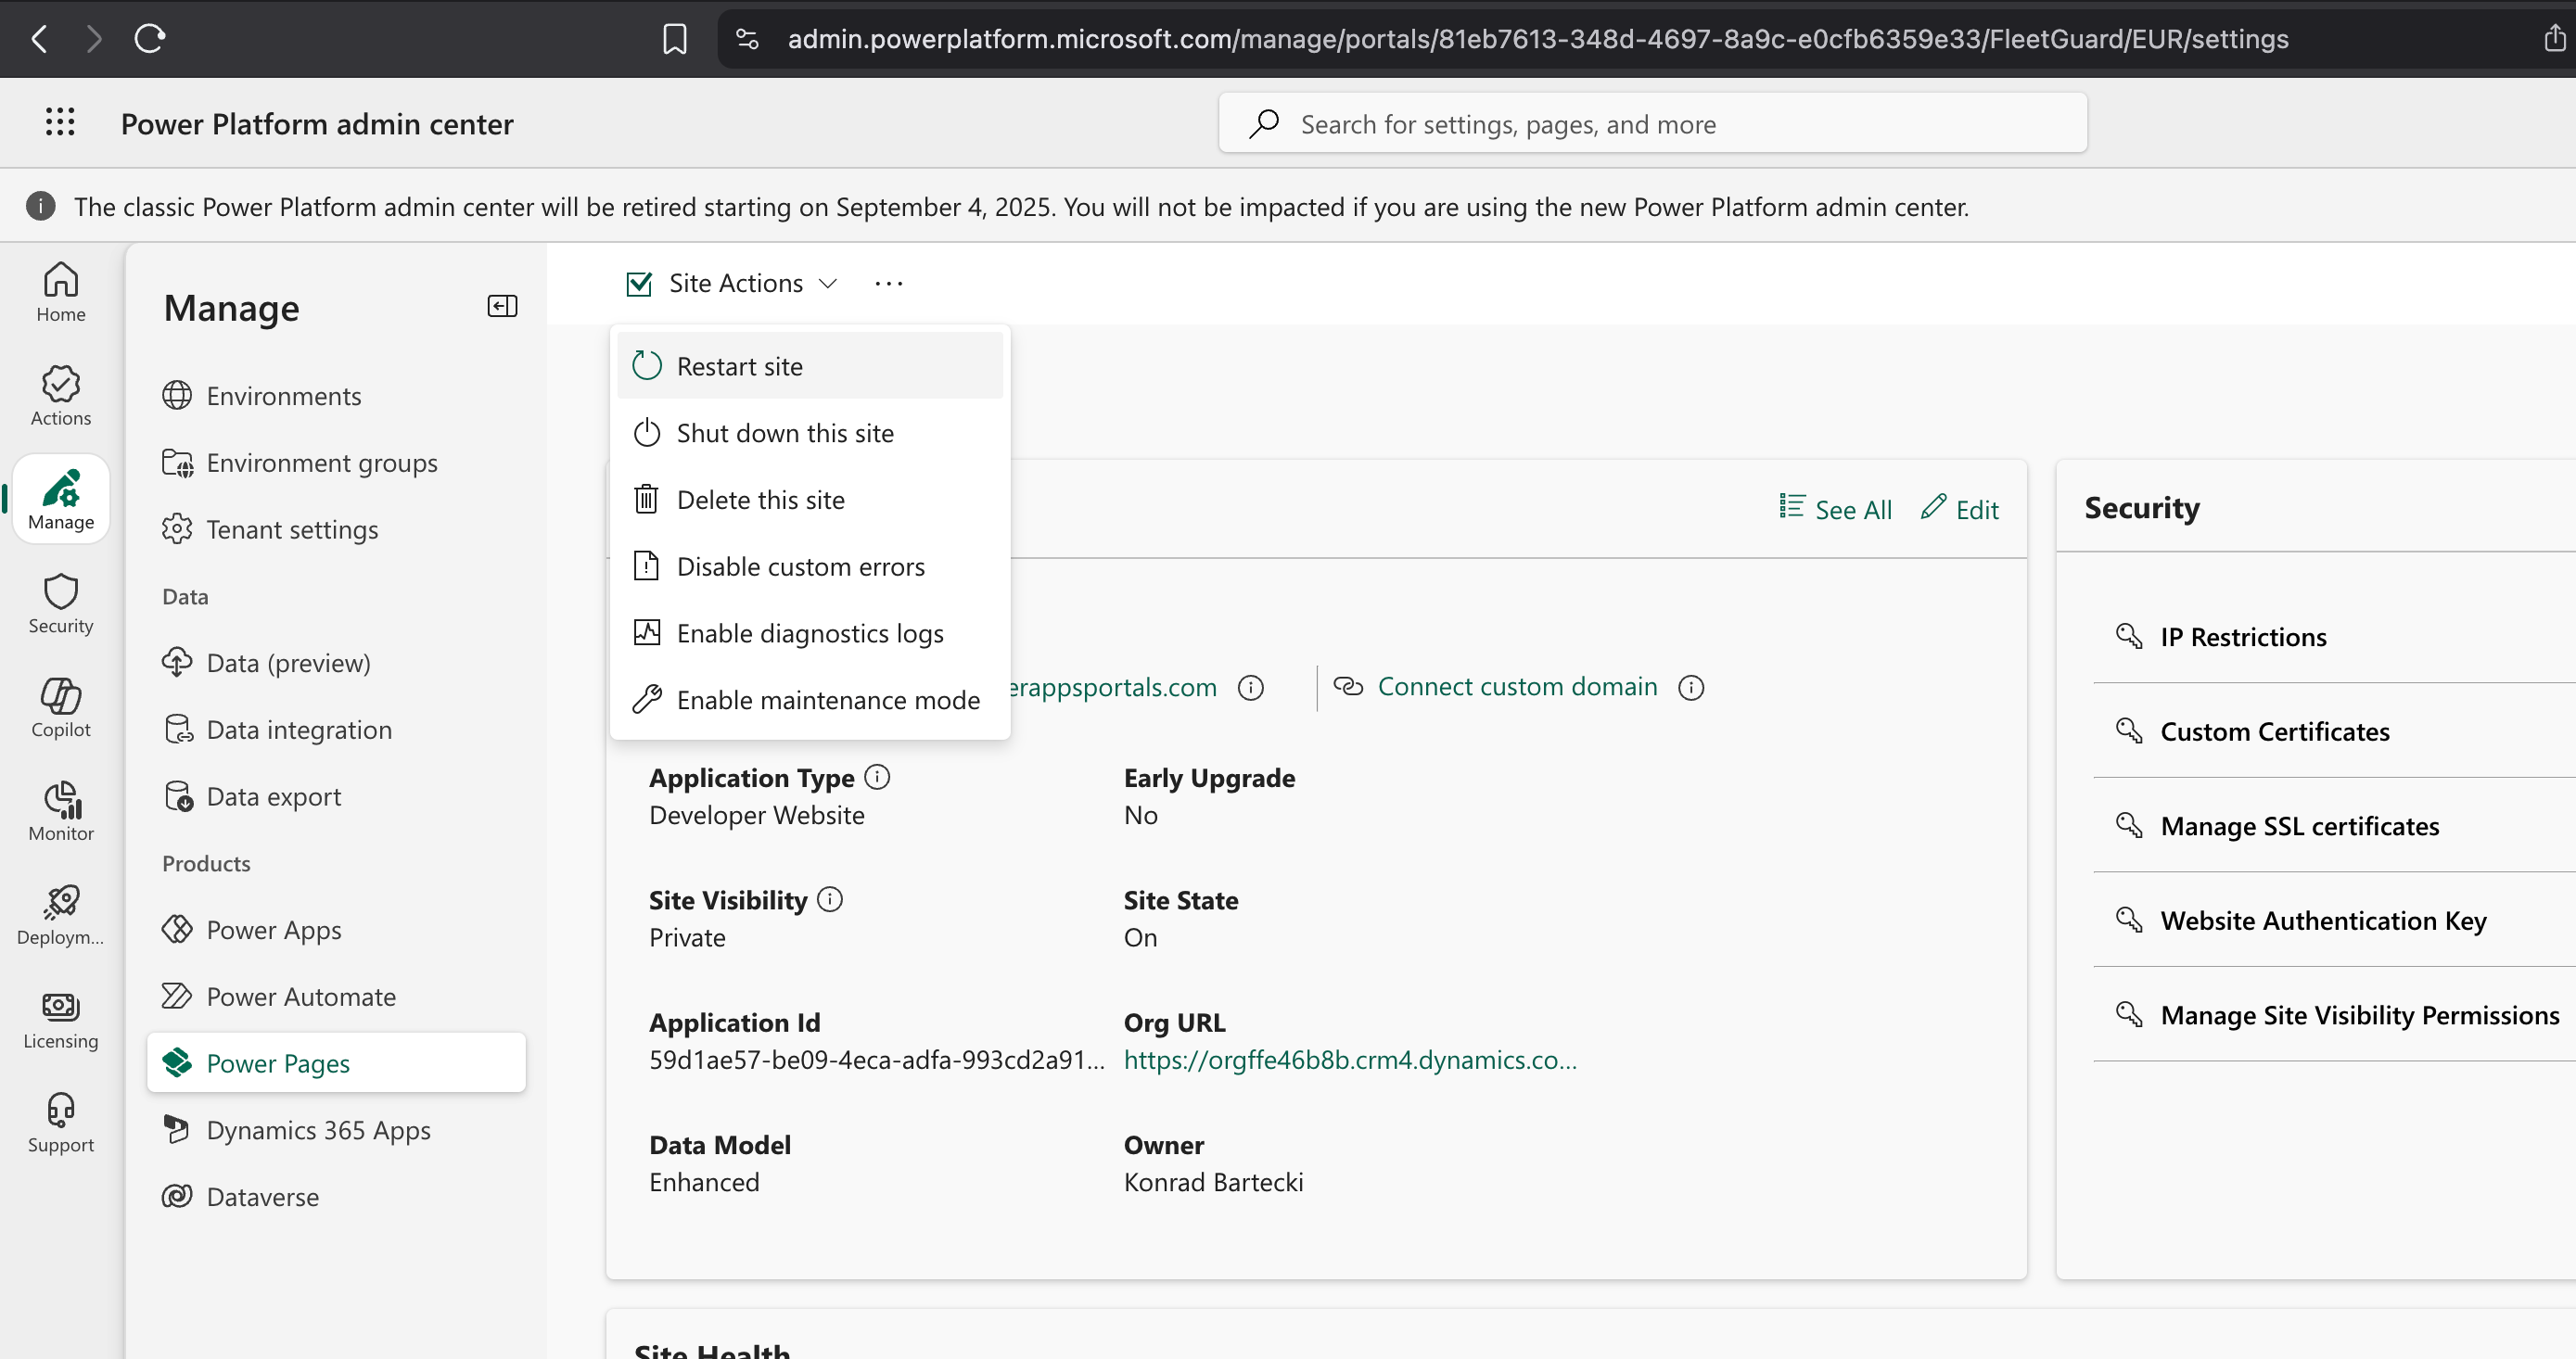The width and height of the screenshot is (2576, 1359).
Task: Click the Owner name Konrad Bartecki
Action: click(1213, 1182)
